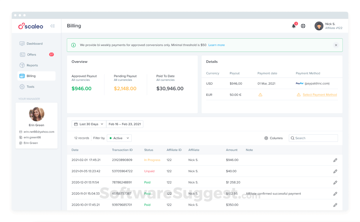Open Nick S. profile avatar
This screenshot has width=360, height=222.
[x=319, y=26]
